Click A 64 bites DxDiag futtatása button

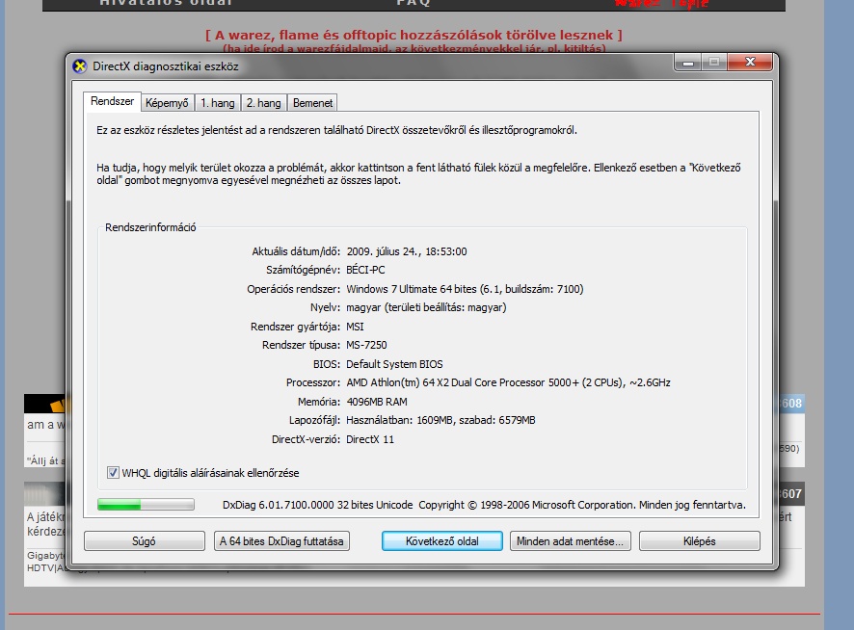click(281, 541)
